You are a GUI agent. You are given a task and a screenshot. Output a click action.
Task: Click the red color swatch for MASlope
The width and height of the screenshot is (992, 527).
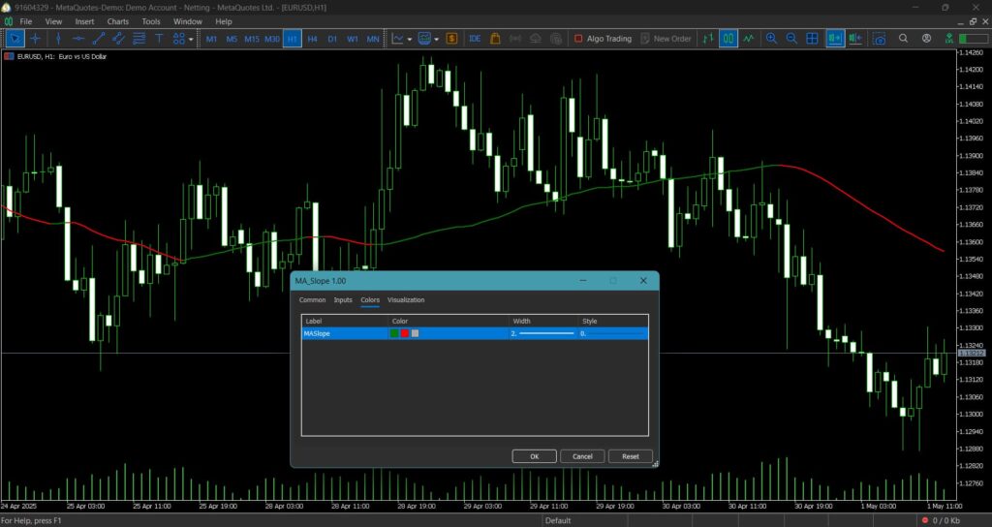pos(404,333)
